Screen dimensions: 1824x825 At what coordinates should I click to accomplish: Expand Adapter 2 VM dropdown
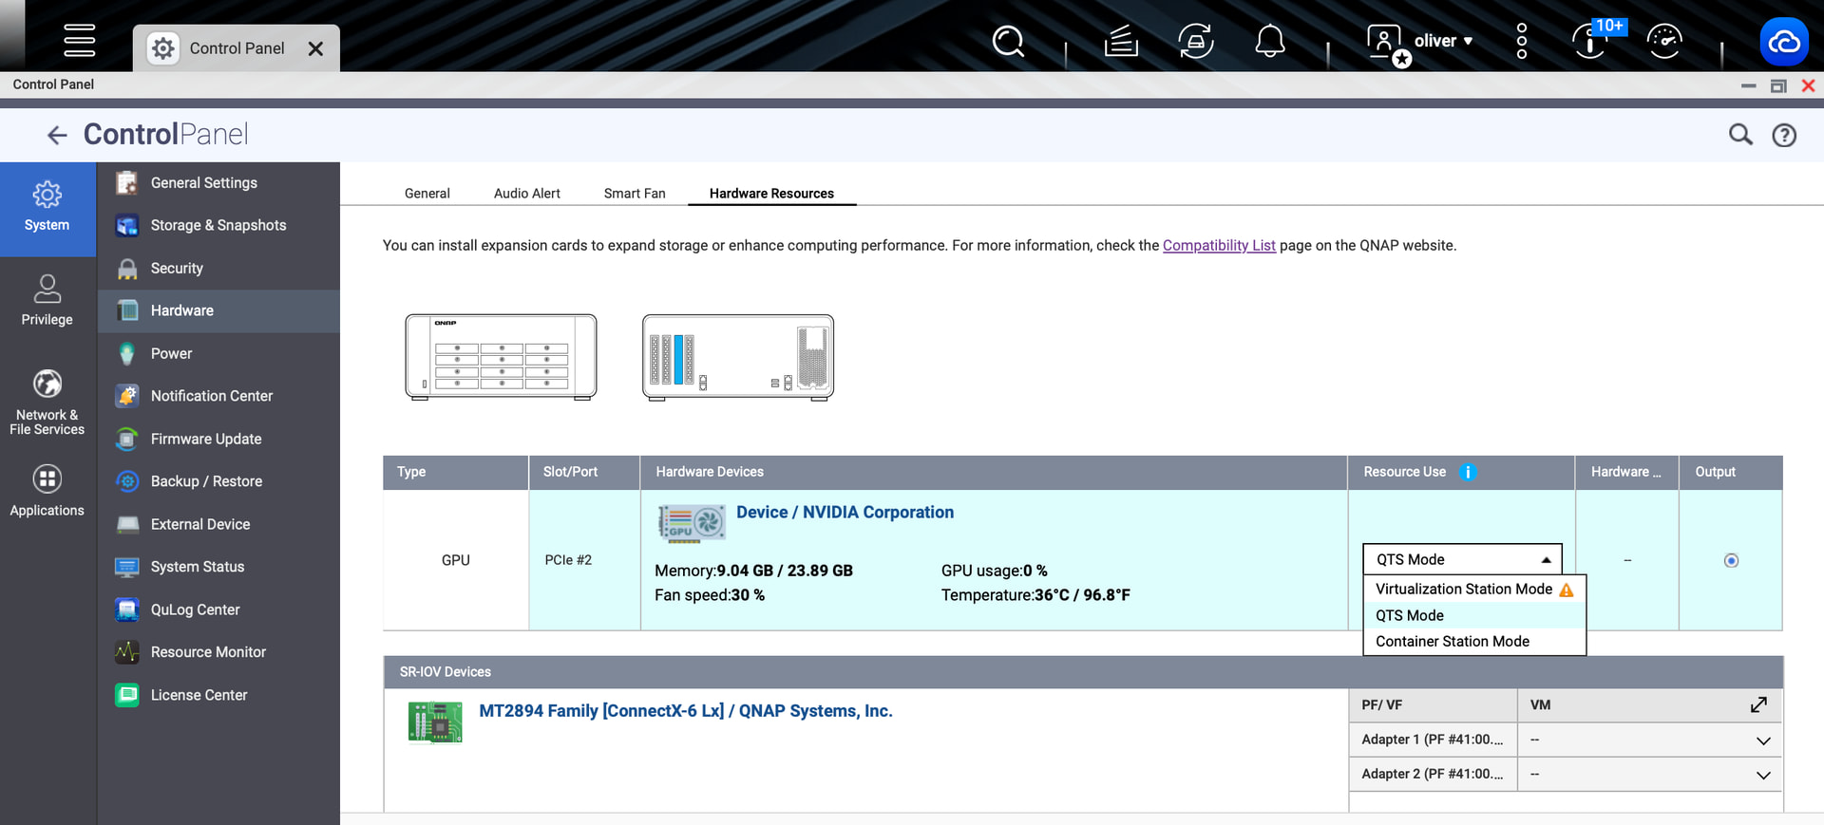coord(1762,775)
